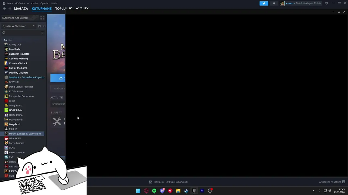348x195 pixels.
Task: Open the Görünüm menu
Action: pos(20,3)
